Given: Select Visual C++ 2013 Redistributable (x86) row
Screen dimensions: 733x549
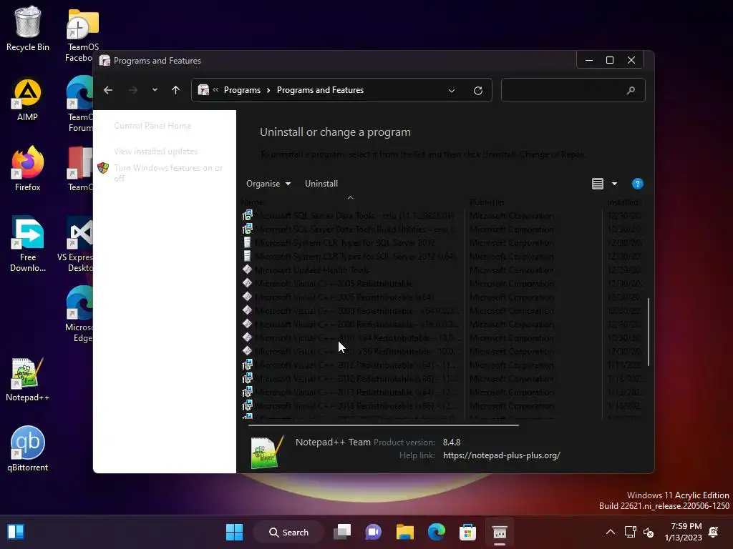Looking at the screenshot, I should point(442,406).
